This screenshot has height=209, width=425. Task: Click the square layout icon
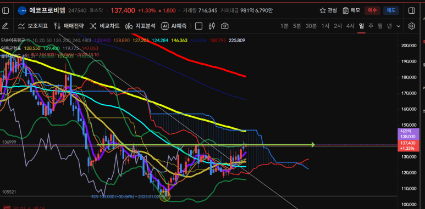pyautogui.click(x=199, y=26)
